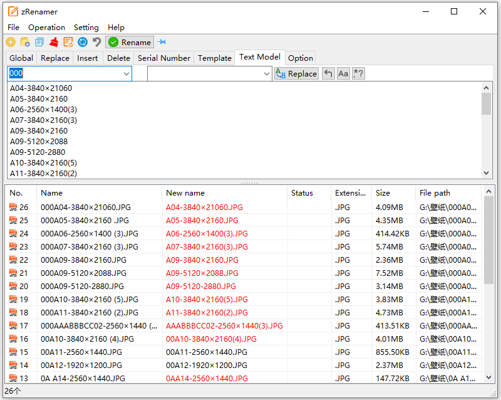Click the zRenamer app logo icon
This screenshot has height=400, width=501.
pos(13,11)
